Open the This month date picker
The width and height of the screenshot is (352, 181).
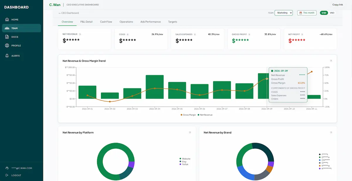coord(307,13)
